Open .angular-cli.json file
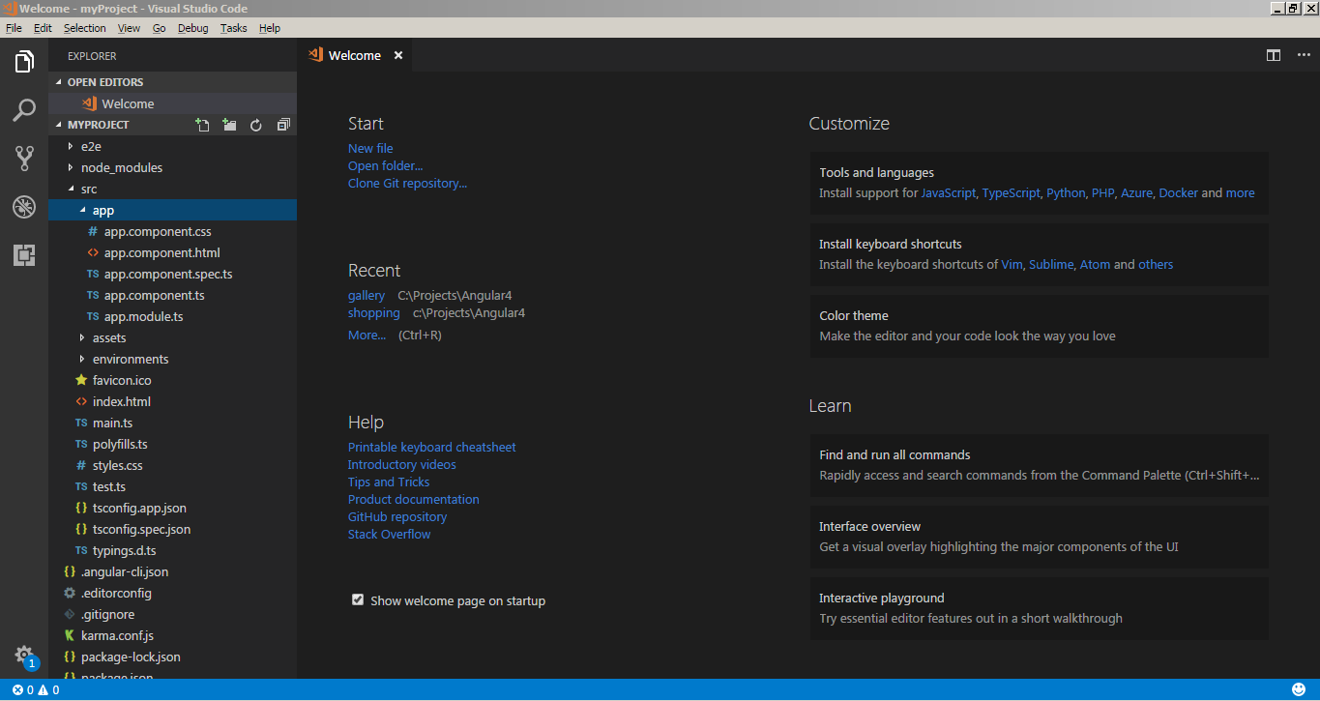Image resolution: width=1320 pixels, height=701 pixels. [x=125, y=571]
